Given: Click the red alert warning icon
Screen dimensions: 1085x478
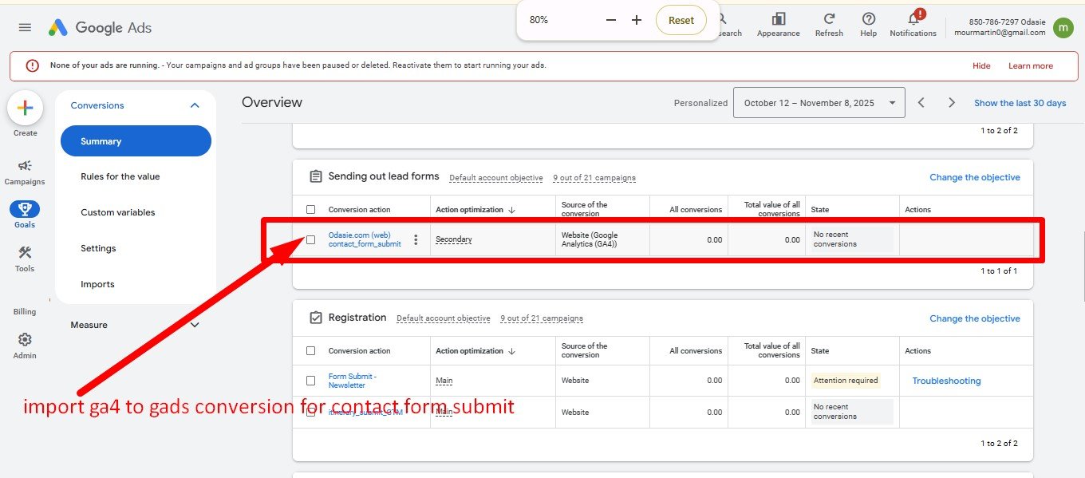Looking at the screenshot, I should [32, 65].
